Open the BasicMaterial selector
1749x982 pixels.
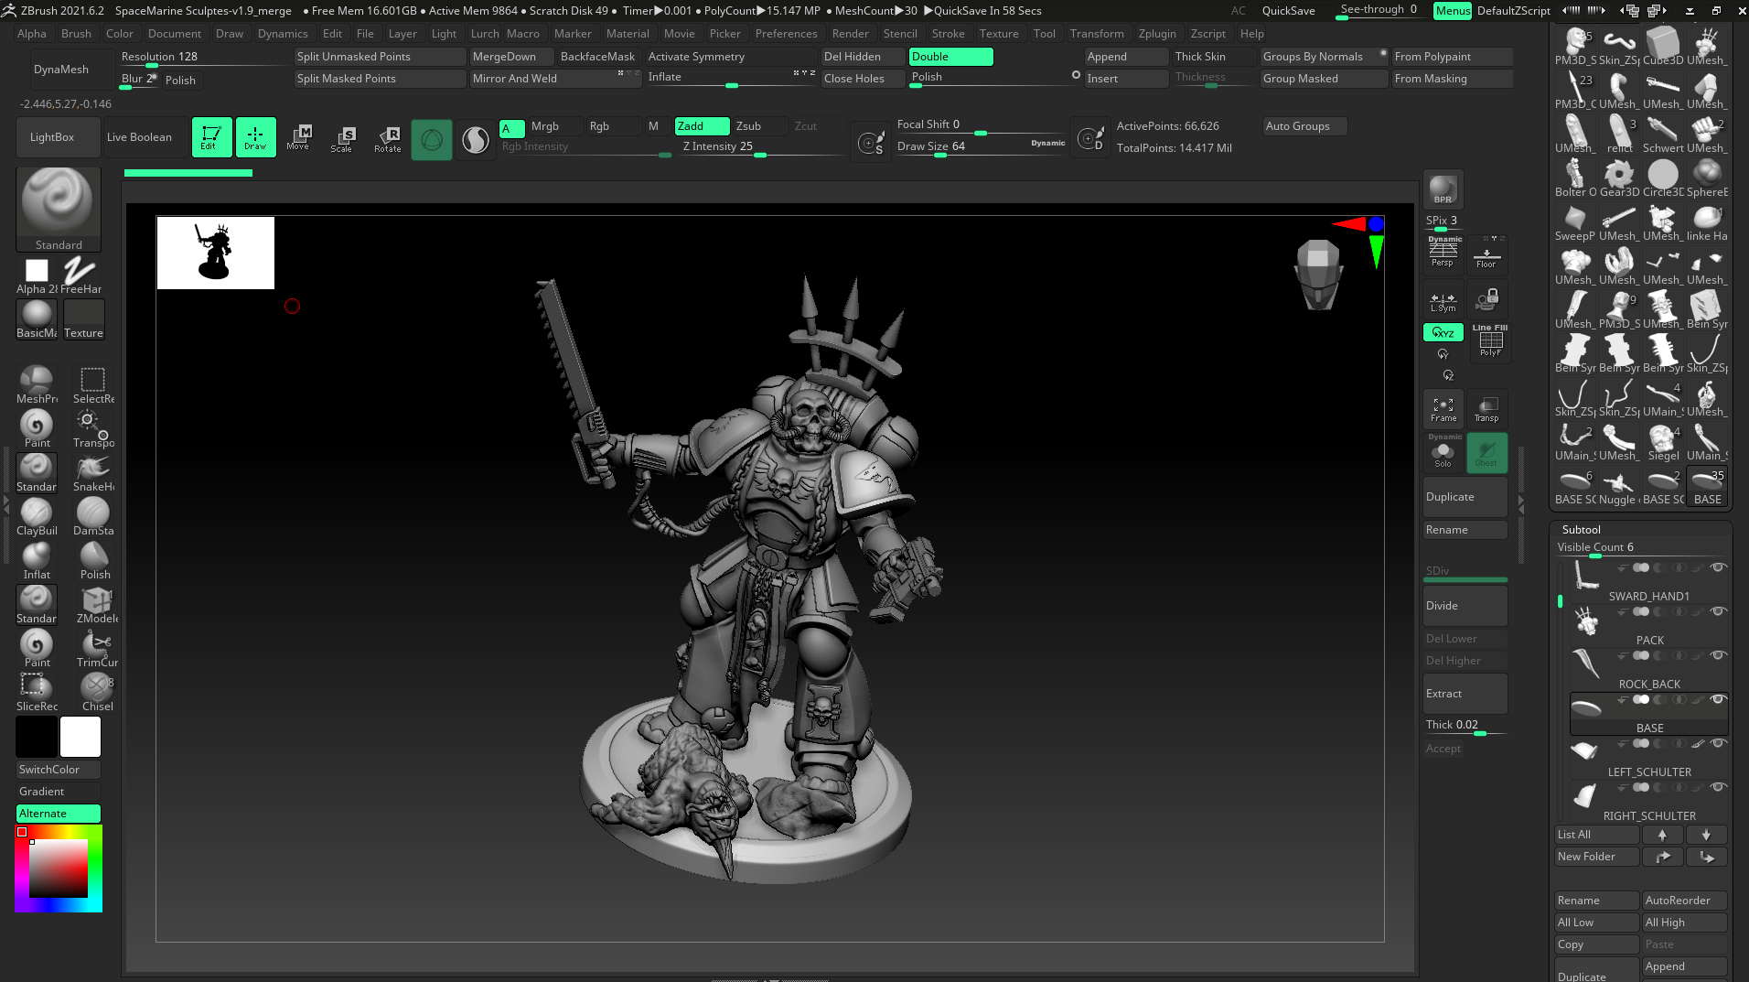[37, 318]
